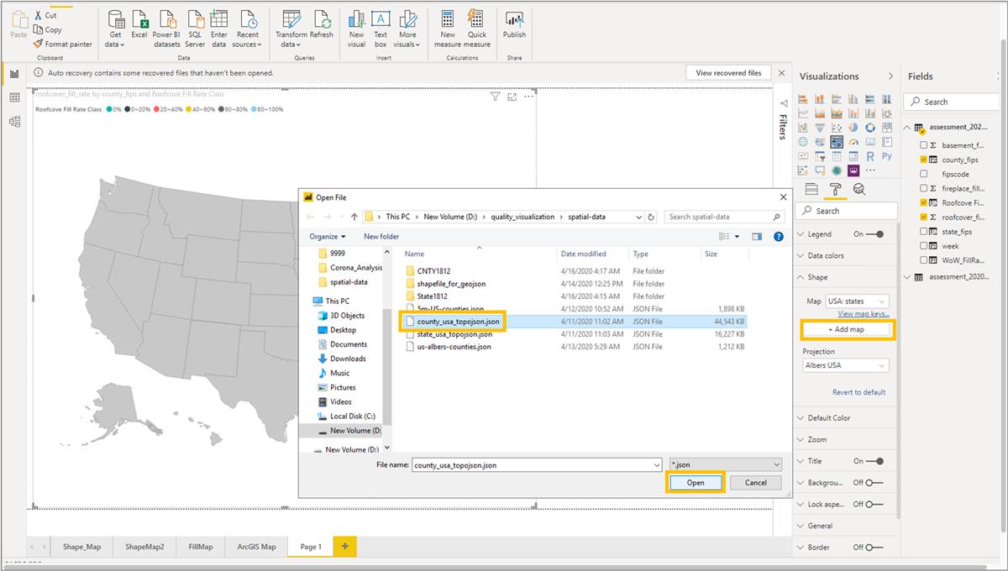Switch to Report view in left sidebar
Viewport: 1008px width, 571px height.
click(14, 74)
